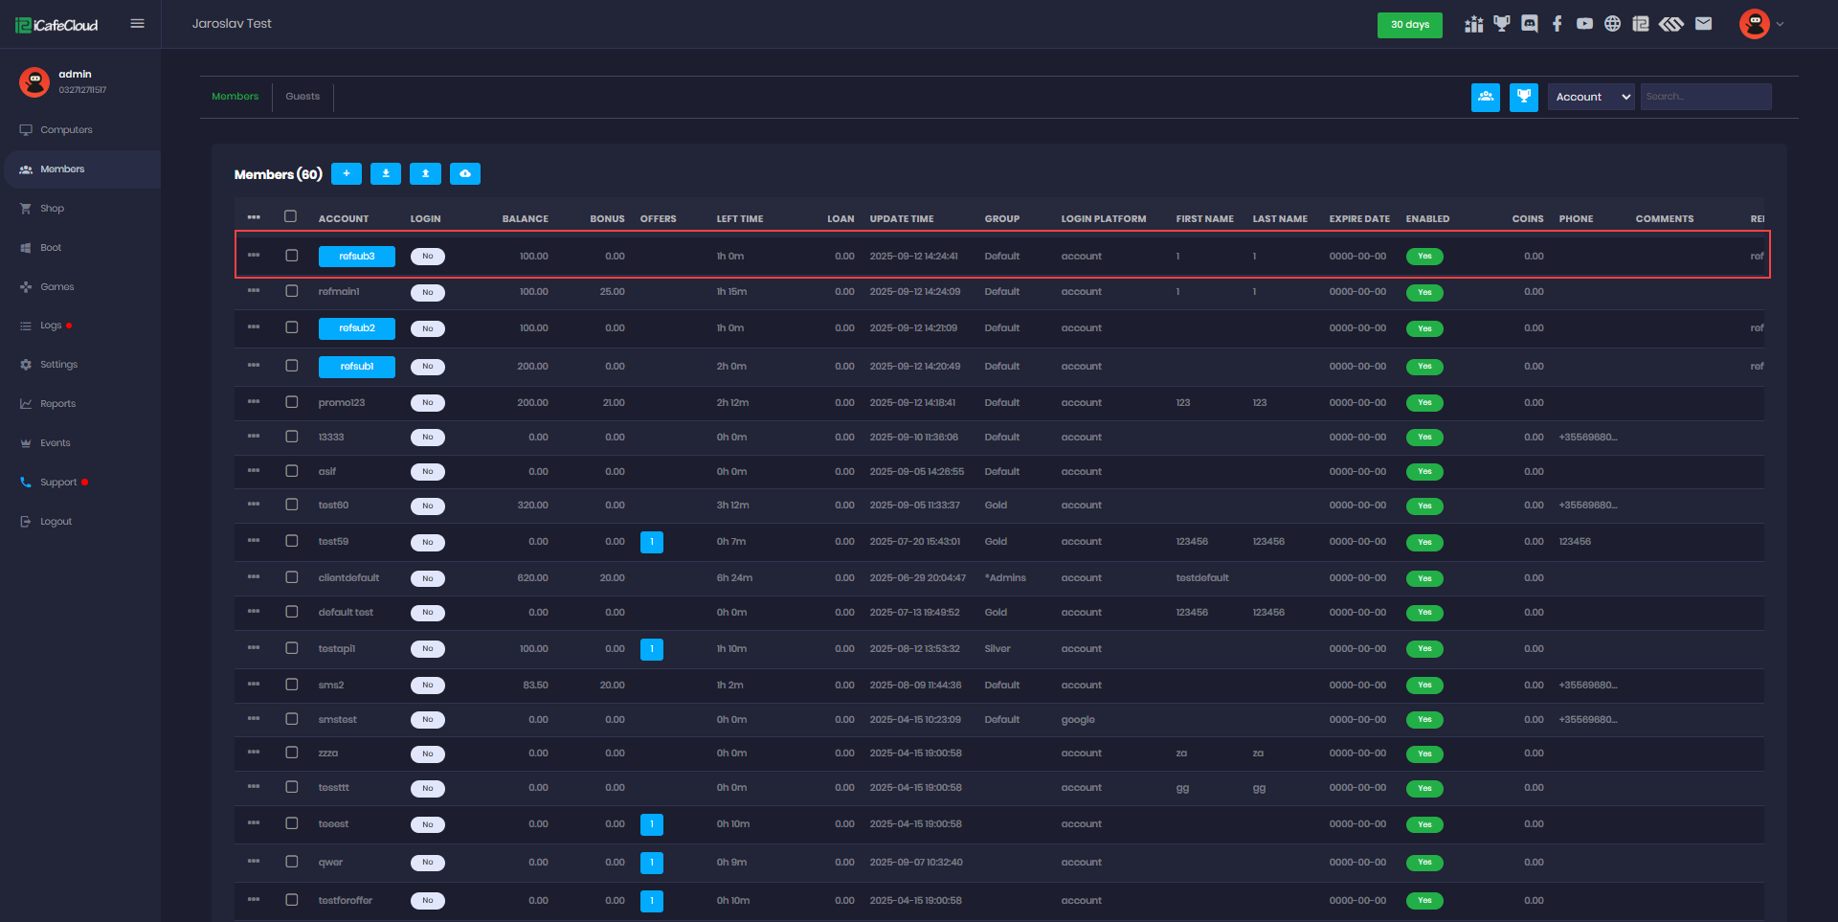Open the globe website icon
This screenshot has height=922, width=1838.
(1613, 24)
